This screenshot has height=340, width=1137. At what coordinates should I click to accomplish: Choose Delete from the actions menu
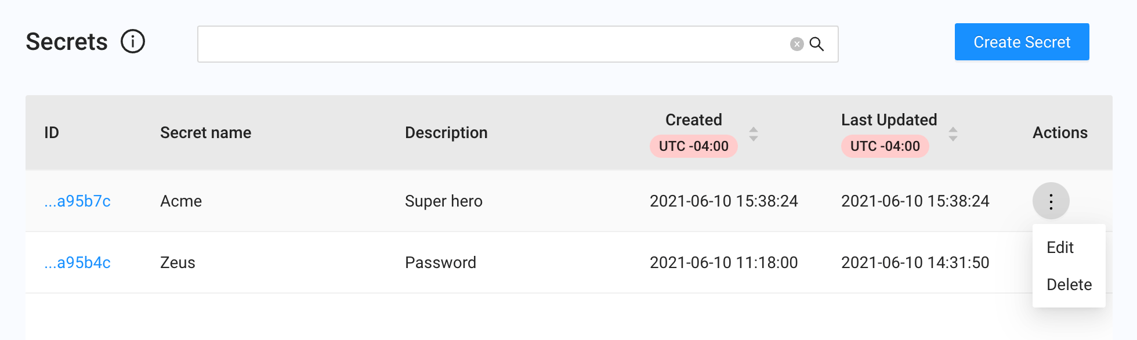tap(1069, 285)
